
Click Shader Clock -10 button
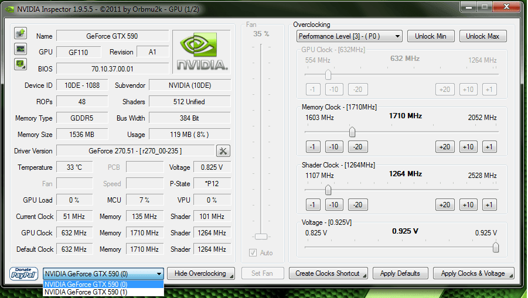tap(334, 205)
